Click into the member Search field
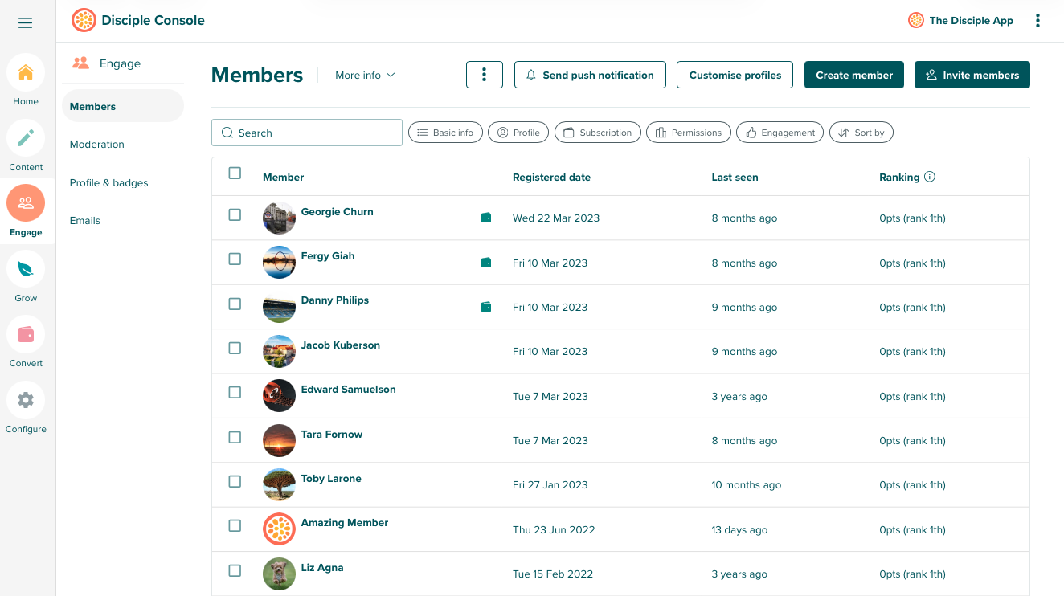The width and height of the screenshot is (1064, 596). coord(307,133)
